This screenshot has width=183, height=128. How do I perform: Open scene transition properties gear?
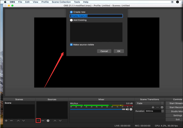coord(162,107)
